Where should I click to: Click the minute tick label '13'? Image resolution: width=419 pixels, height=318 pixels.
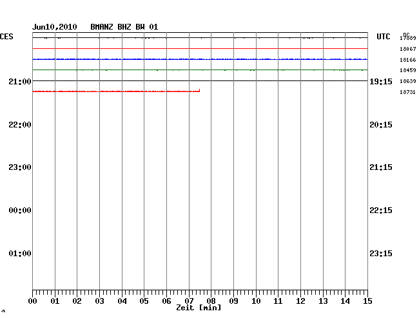coord(323,301)
